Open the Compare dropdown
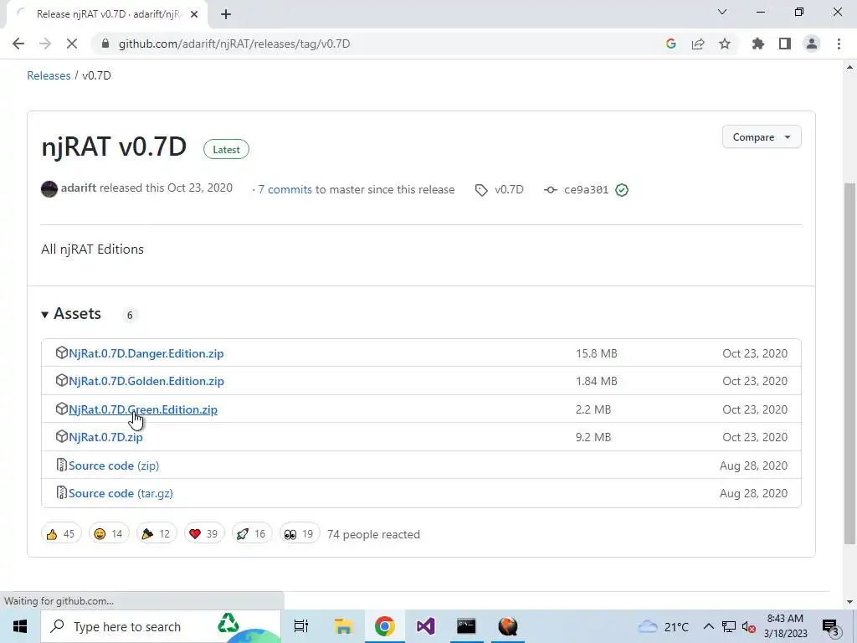This screenshot has height=643, width=857. pos(762,136)
